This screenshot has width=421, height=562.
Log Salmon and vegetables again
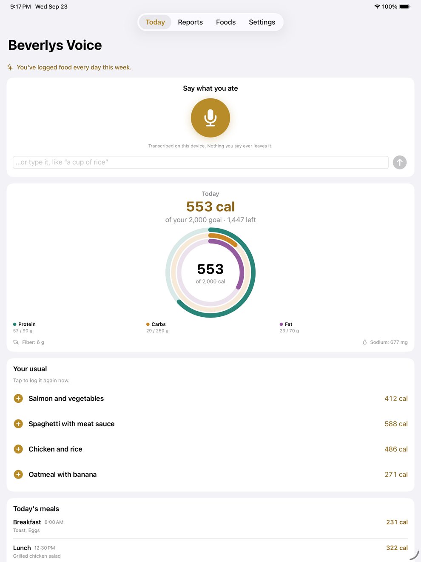210,399
